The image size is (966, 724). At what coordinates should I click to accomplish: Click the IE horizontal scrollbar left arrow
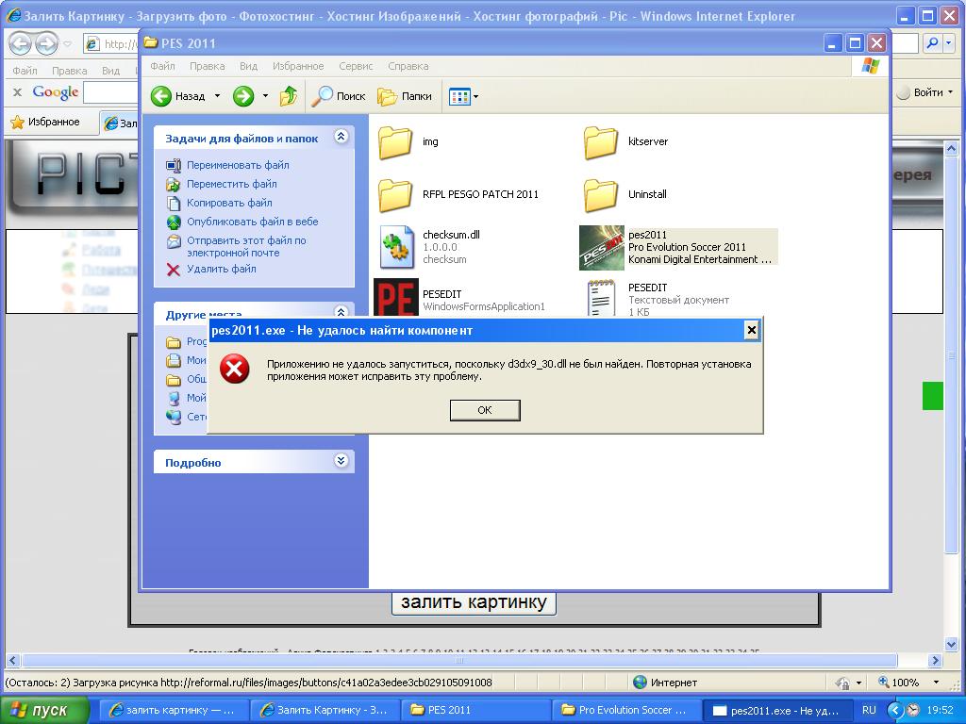pyautogui.click(x=13, y=661)
